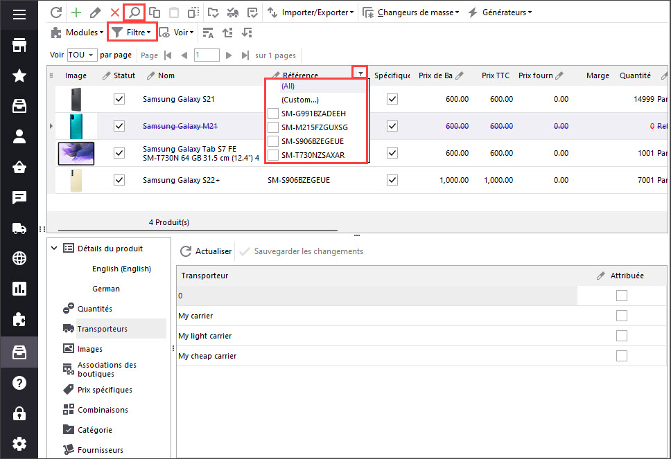Tick the Attribuée checkbox for My cheap carrier

[622, 356]
